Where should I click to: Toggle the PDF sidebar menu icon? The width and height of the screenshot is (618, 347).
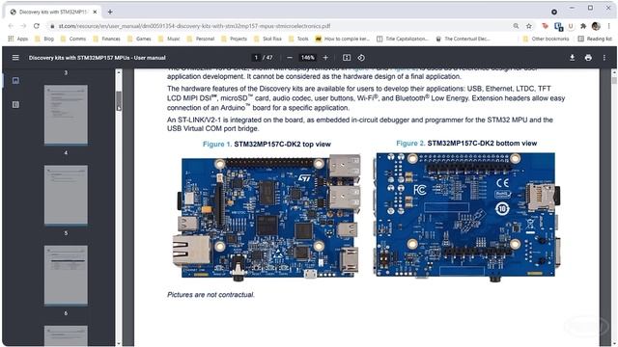pyautogui.click(x=15, y=58)
